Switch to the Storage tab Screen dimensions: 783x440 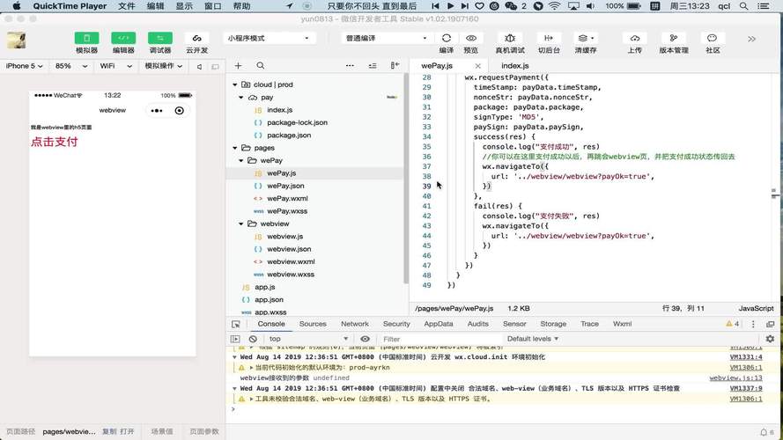pyautogui.click(x=553, y=324)
